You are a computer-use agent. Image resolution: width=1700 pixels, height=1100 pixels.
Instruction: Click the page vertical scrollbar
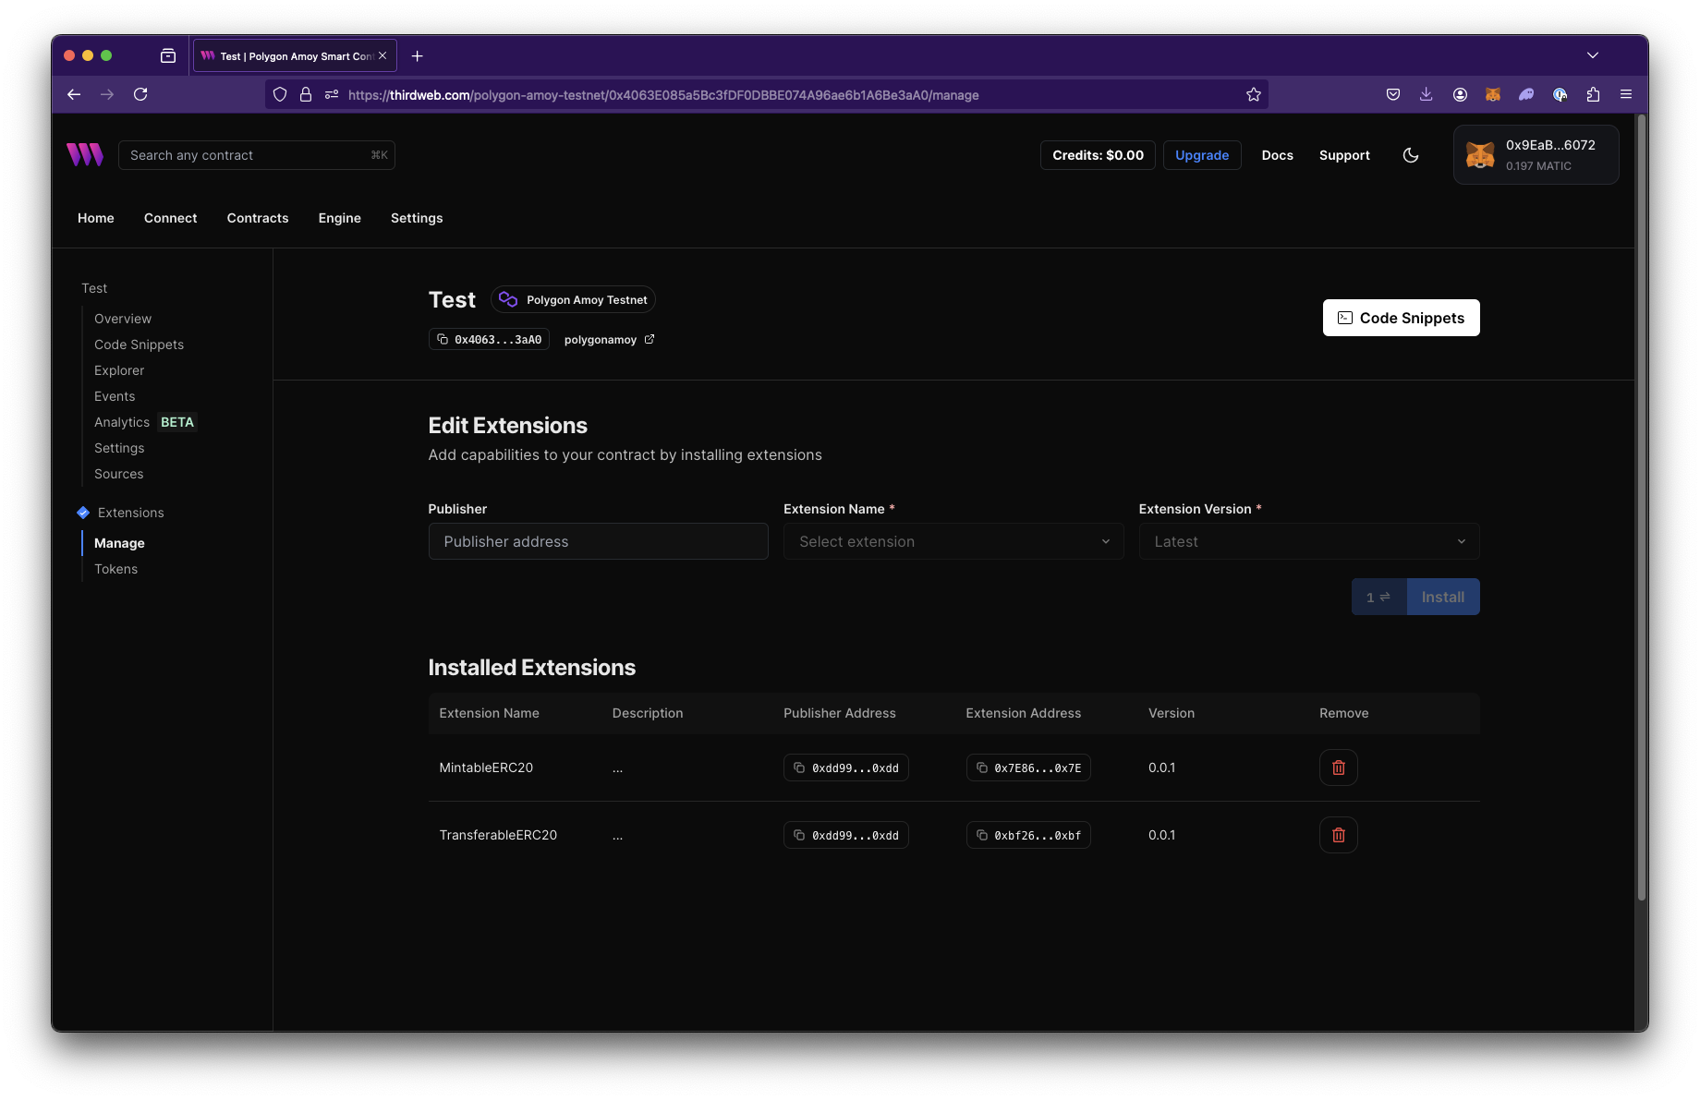click(1642, 508)
